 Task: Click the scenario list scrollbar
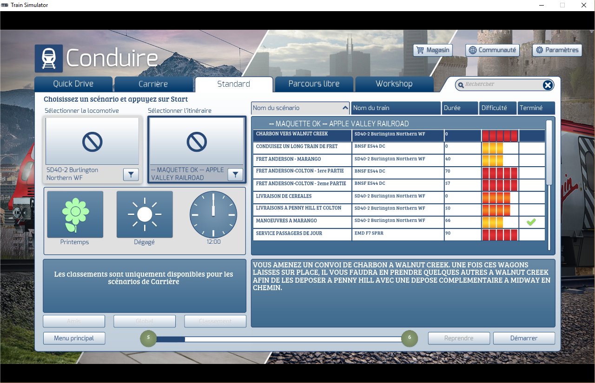pos(549,153)
